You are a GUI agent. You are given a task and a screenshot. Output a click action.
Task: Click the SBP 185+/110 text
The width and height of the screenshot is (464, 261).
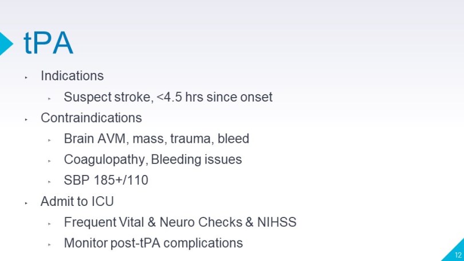click(x=106, y=181)
